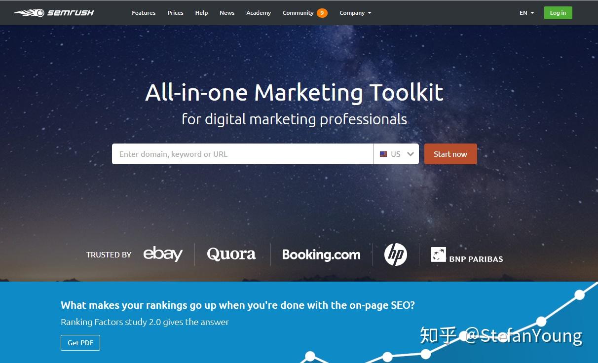Click the Start now button
This screenshot has width=598, height=363.
[x=450, y=154]
